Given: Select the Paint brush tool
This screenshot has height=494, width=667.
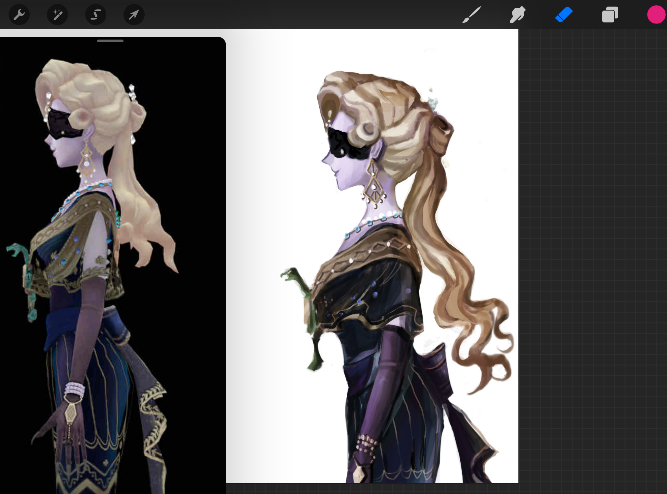Looking at the screenshot, I should [472, 15].
